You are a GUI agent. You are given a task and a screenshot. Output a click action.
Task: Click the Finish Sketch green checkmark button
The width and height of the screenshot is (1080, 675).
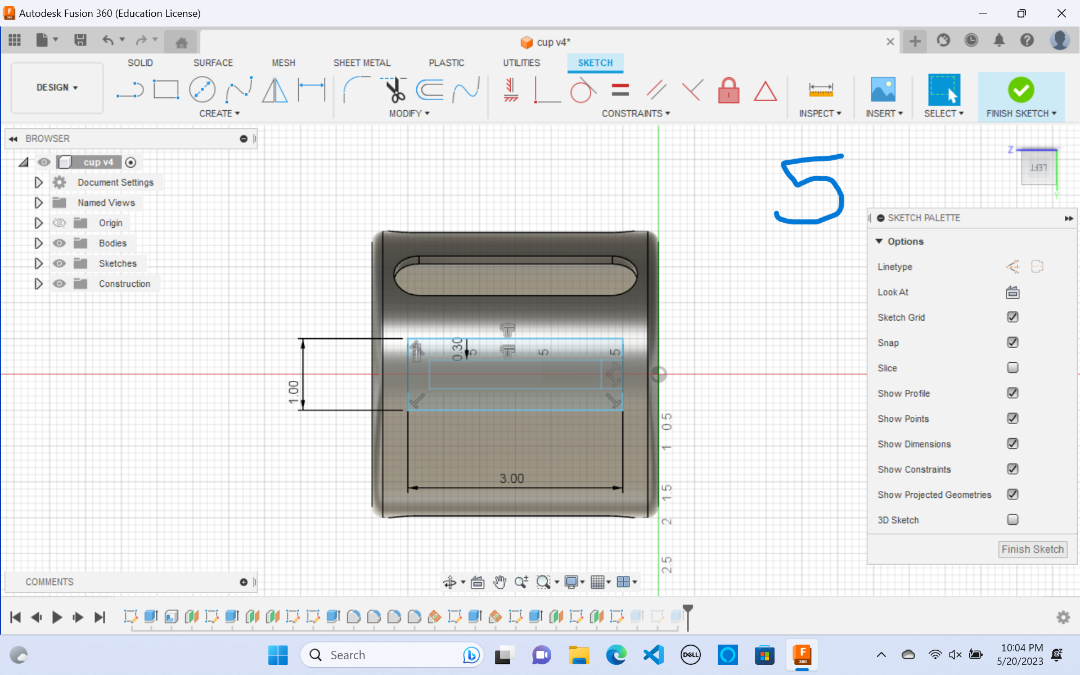[x=1020, y=89]
